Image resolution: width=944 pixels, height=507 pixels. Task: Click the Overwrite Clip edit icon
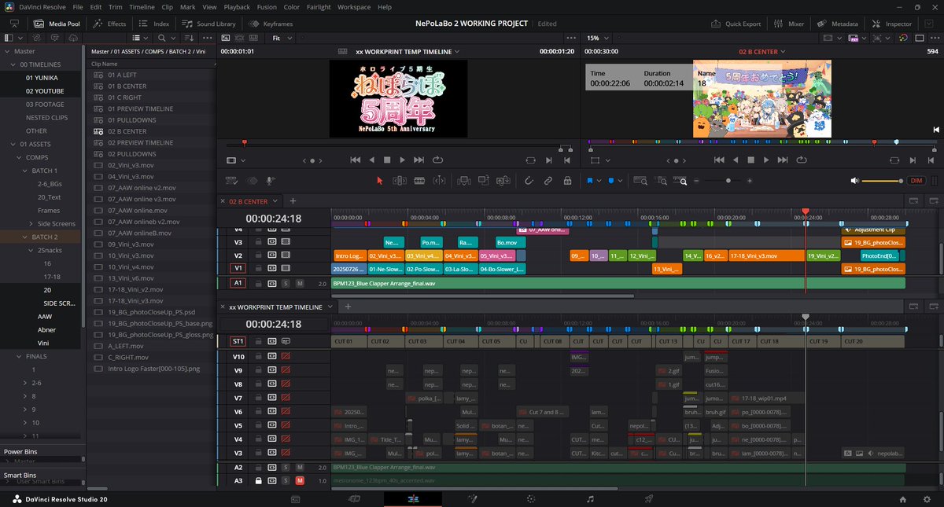click(x=483, y=181)
